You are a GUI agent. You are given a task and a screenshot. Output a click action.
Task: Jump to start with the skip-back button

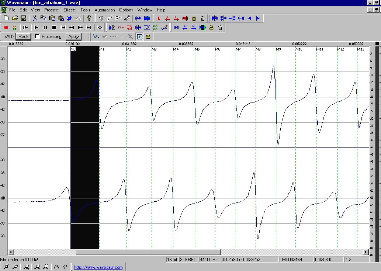point(63,27)
